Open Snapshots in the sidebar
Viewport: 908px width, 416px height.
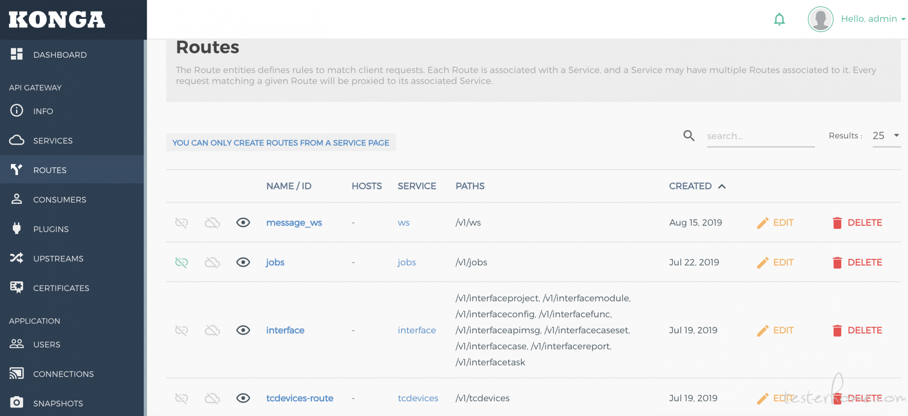pos(58,403)
